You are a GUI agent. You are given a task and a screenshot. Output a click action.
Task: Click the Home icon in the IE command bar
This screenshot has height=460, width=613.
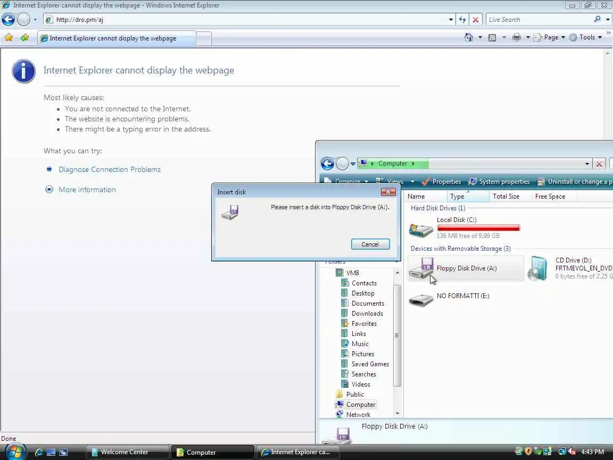click(469, 37)
